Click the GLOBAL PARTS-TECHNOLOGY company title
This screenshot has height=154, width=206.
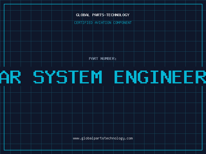coord(103,15)
